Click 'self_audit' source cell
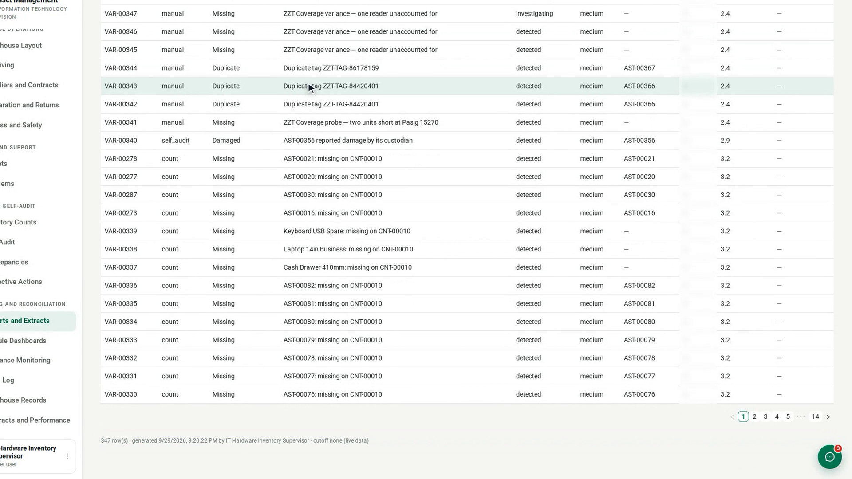852x479 pixels. (x=176, y=141)
